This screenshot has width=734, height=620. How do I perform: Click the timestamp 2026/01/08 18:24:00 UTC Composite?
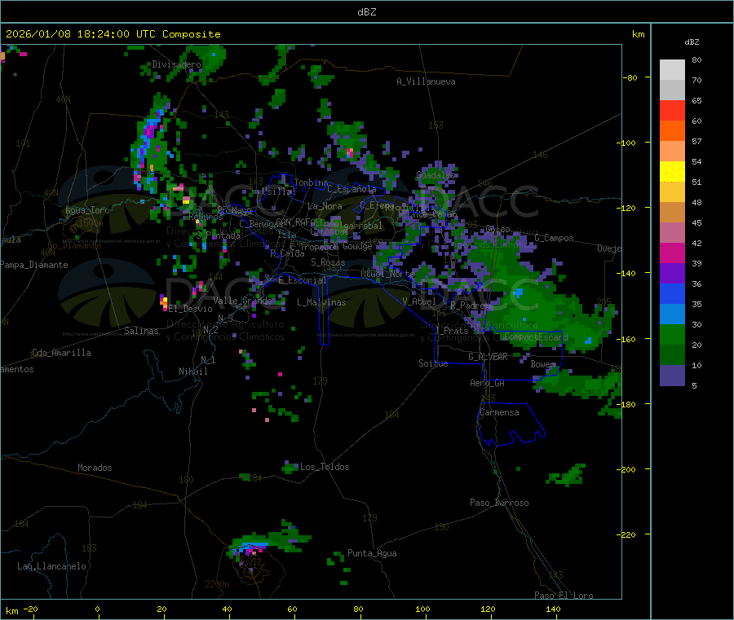point(113,34)
